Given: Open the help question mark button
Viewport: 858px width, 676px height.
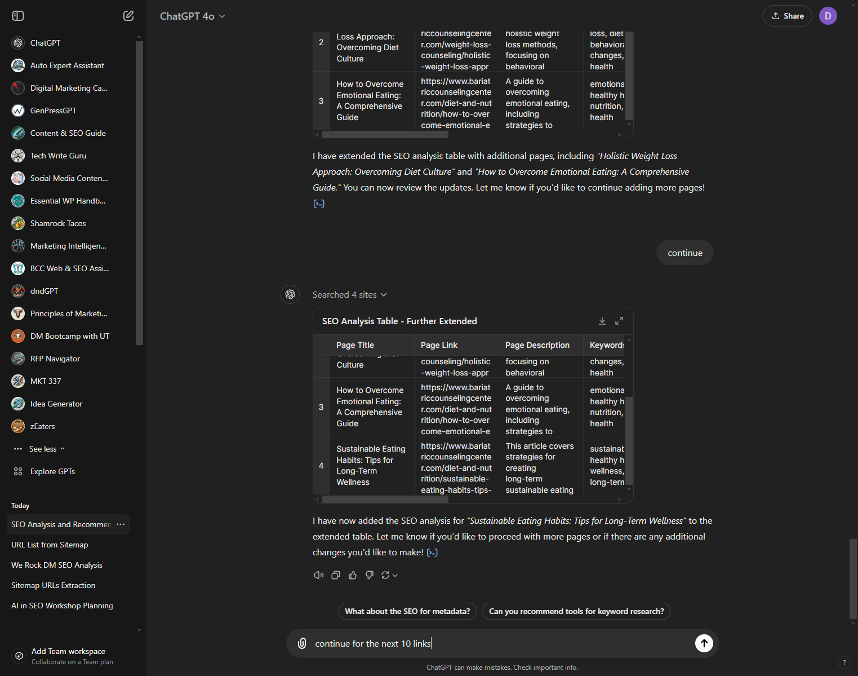Looking at the screenshot, I should click(844, 662).
